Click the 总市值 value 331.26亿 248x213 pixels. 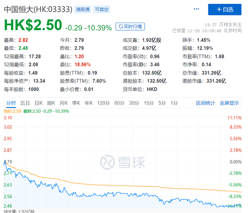pyautogui.click(x=211, y=73)
